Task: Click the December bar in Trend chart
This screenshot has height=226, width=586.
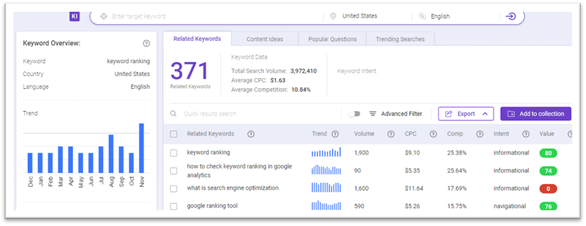Action: (30, 163)
